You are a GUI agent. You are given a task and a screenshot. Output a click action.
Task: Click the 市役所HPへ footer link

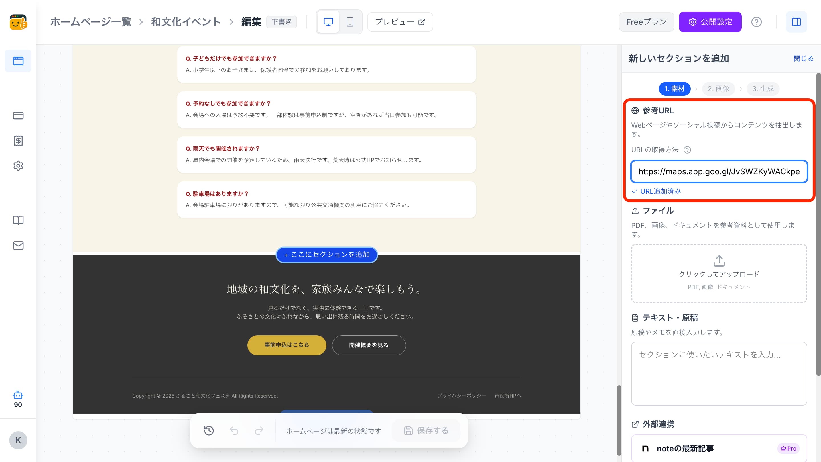508,396
